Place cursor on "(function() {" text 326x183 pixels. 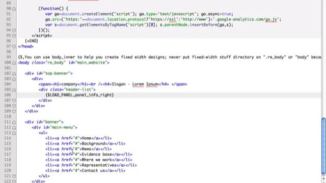pyautogui.click(x=53, y=9)
